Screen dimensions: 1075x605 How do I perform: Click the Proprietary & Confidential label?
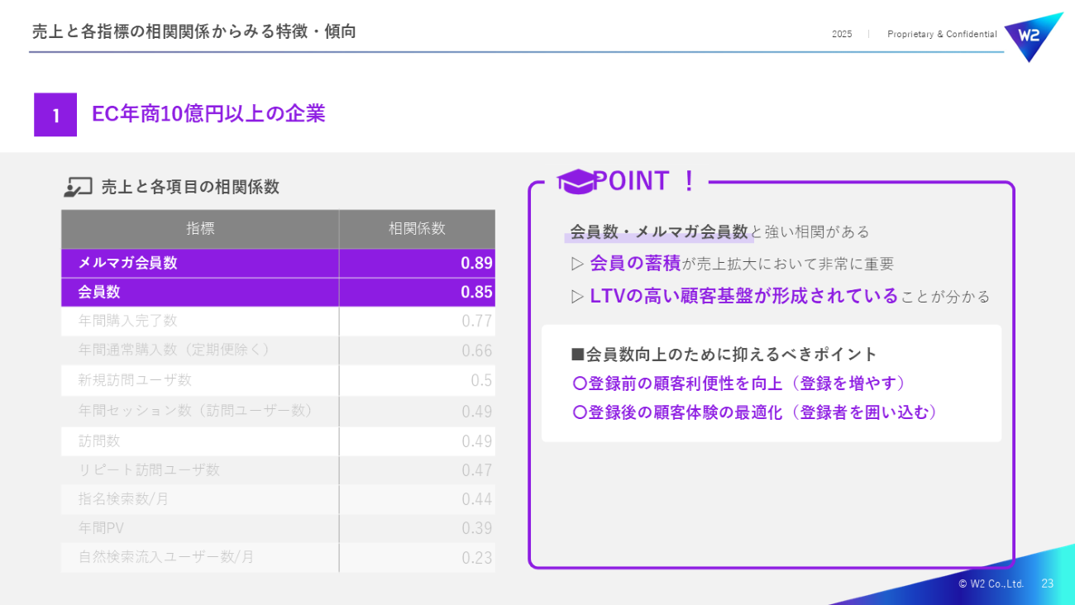point(942,35)
